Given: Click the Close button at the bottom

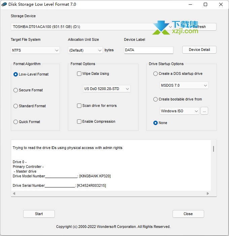Looking at the screenshot, I should [x=188, y=214].
